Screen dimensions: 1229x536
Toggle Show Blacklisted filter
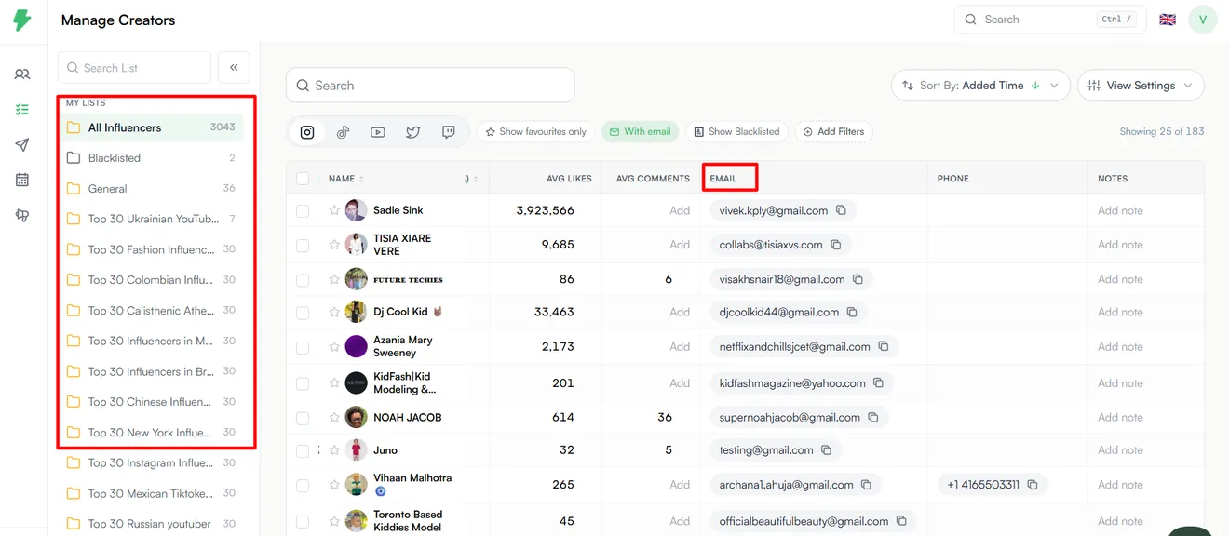point(736,132)
